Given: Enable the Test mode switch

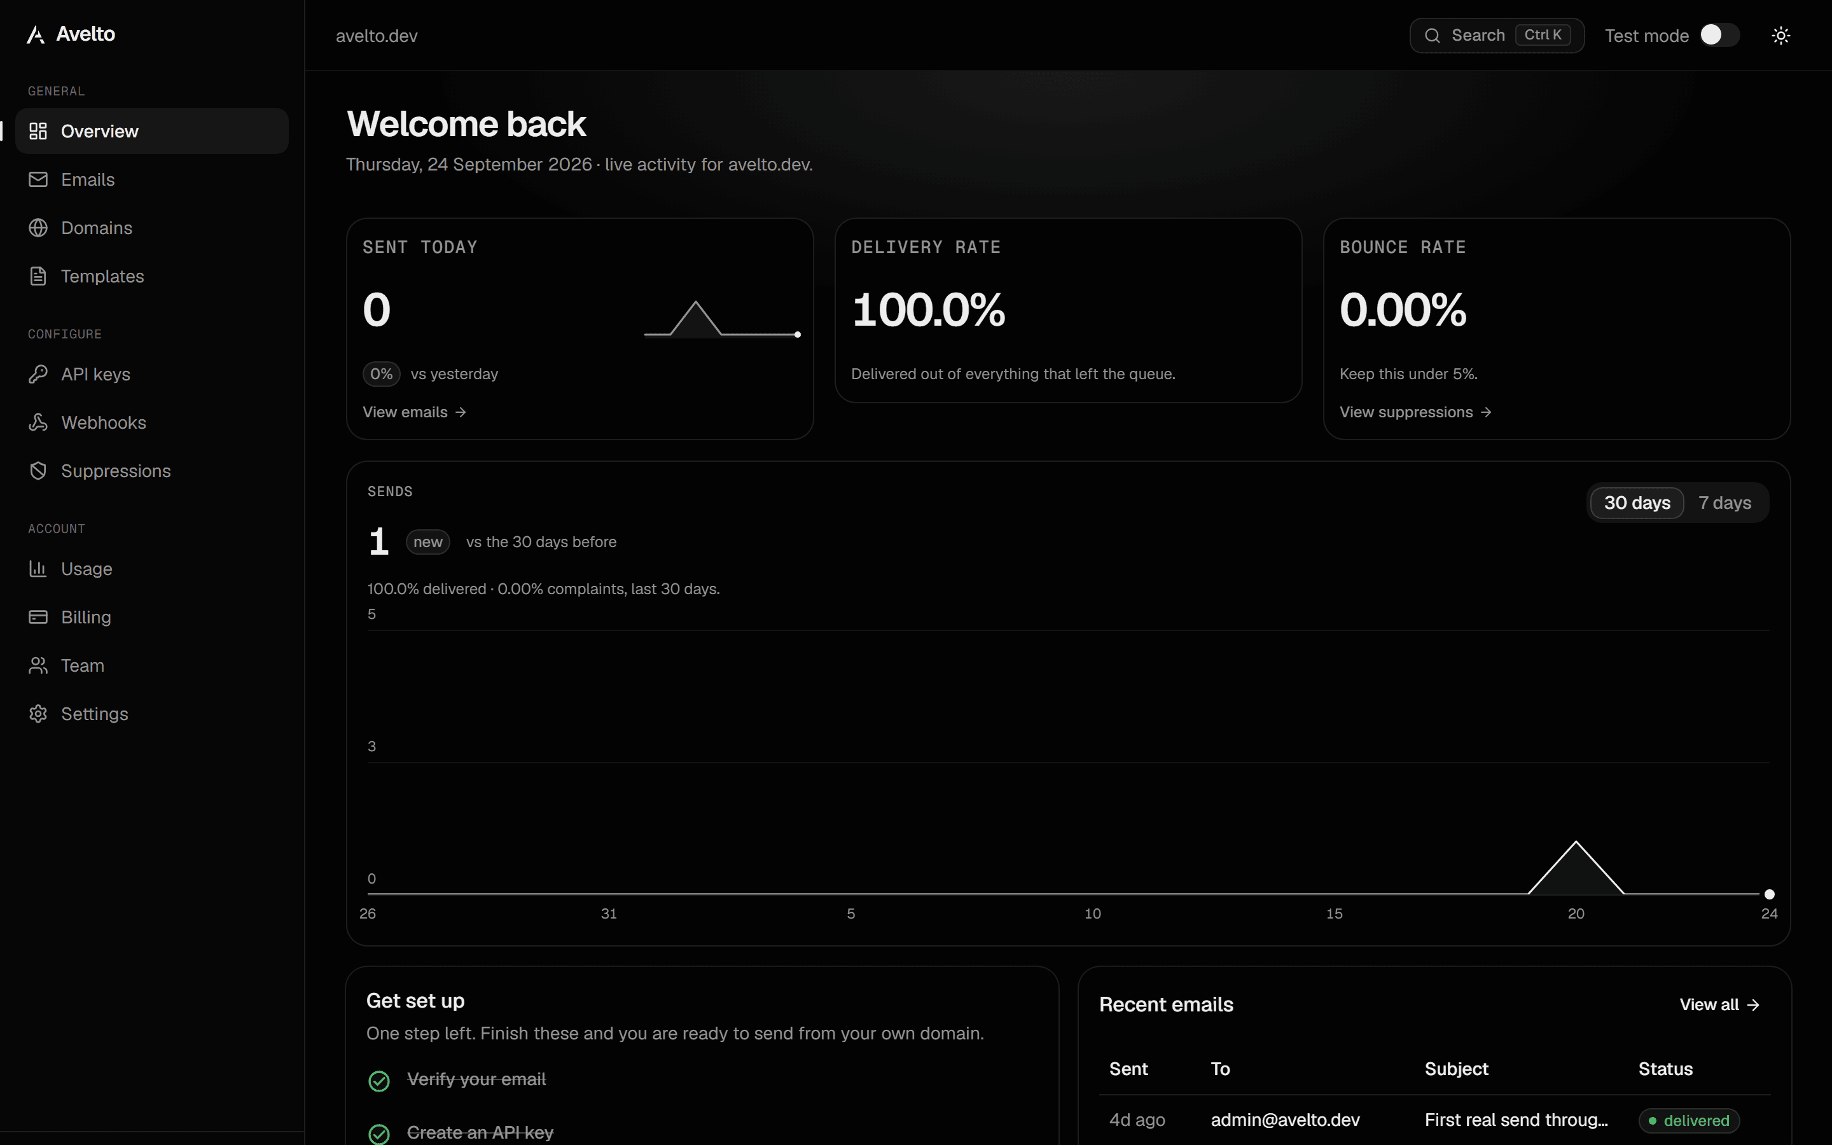Looking at the screenshot, I should (x=1719, y=36).
